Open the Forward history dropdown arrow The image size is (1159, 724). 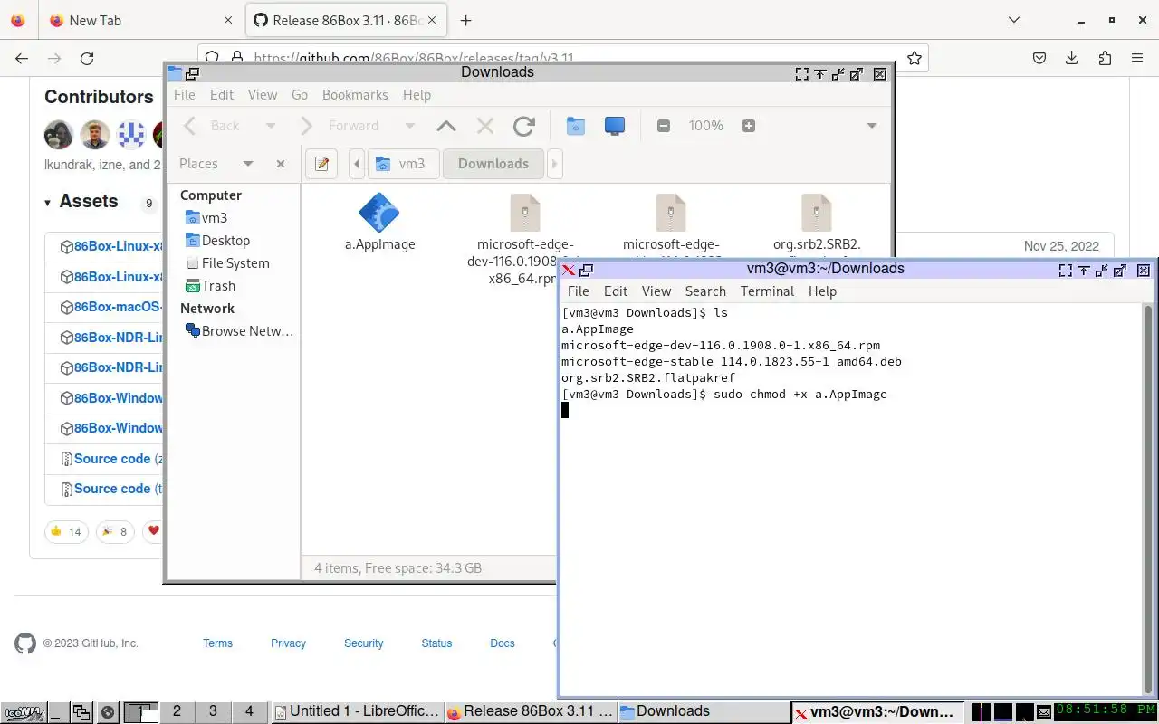409,126
